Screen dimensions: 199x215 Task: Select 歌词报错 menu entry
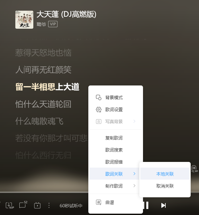point(114,162)
